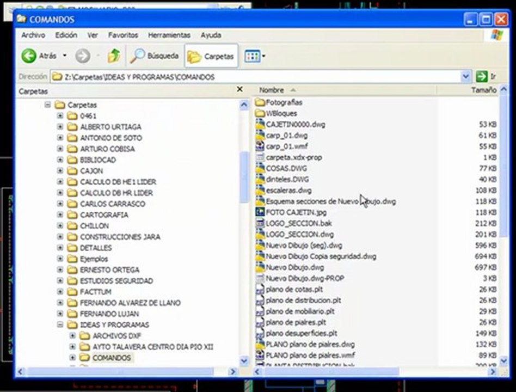Click the CAJETIN0000.dwg drawing icon
516x392 pixels.
pos(260,124)
